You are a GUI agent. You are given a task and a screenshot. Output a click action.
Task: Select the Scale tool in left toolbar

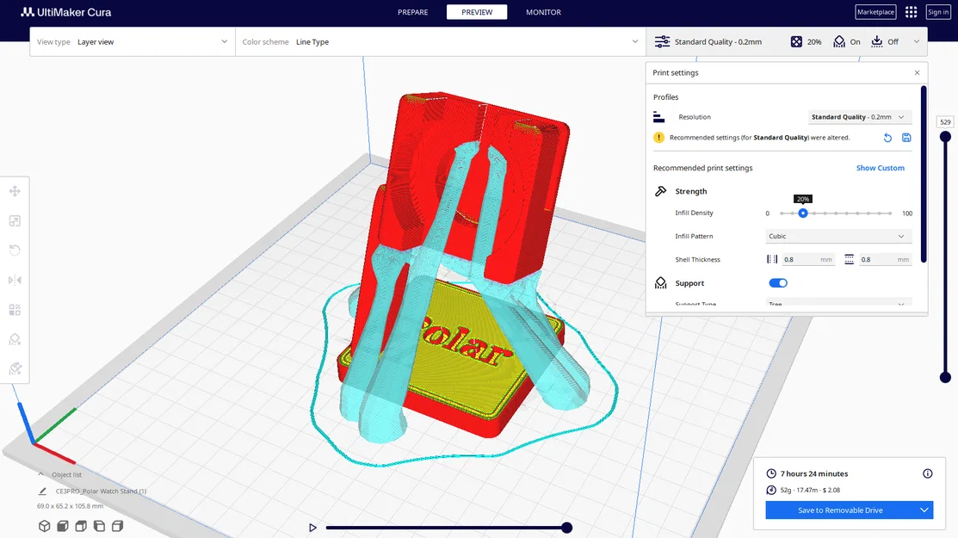point(15,221)
